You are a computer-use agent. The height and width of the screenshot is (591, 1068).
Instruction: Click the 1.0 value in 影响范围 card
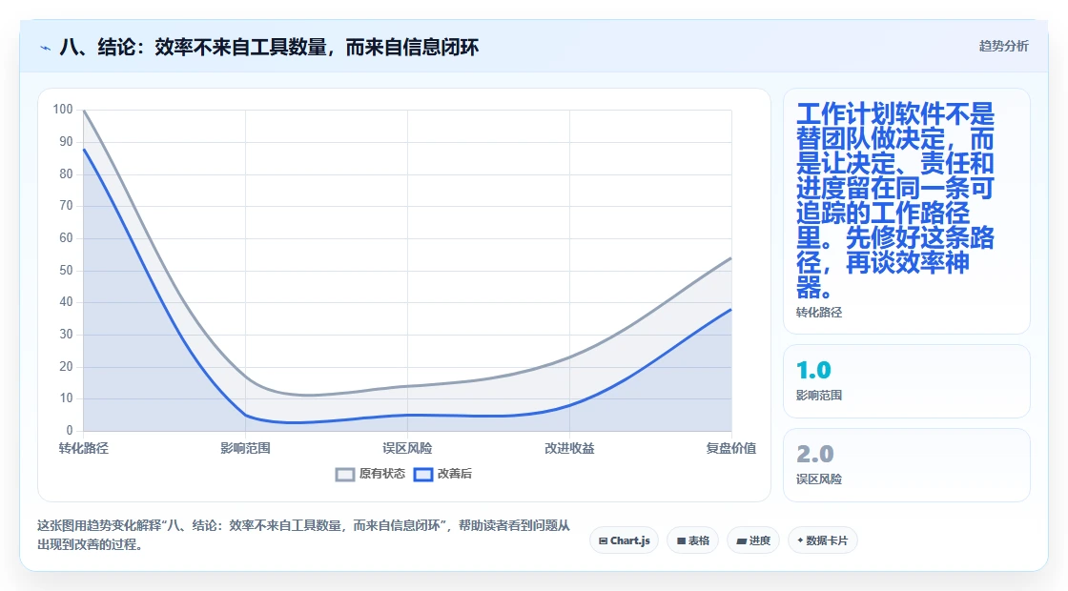pos(813,371)
